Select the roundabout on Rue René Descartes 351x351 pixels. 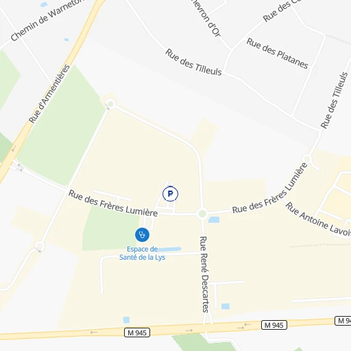202,214
